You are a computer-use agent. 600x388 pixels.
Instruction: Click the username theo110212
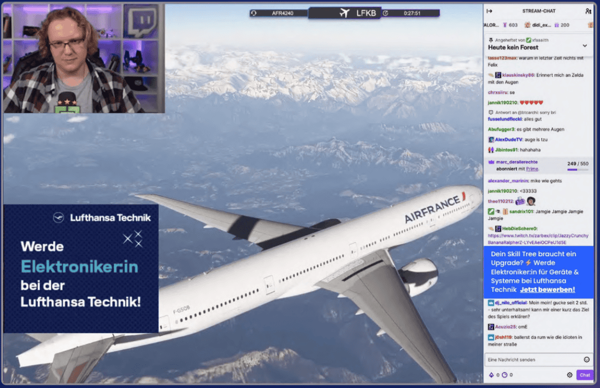500,201
